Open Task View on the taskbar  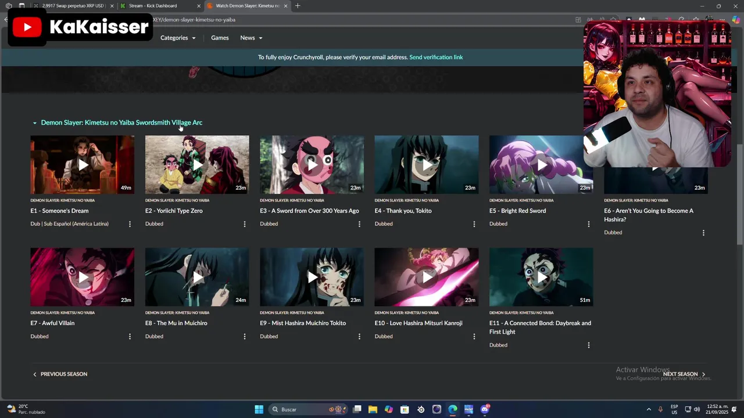click(x=357, y=409)
